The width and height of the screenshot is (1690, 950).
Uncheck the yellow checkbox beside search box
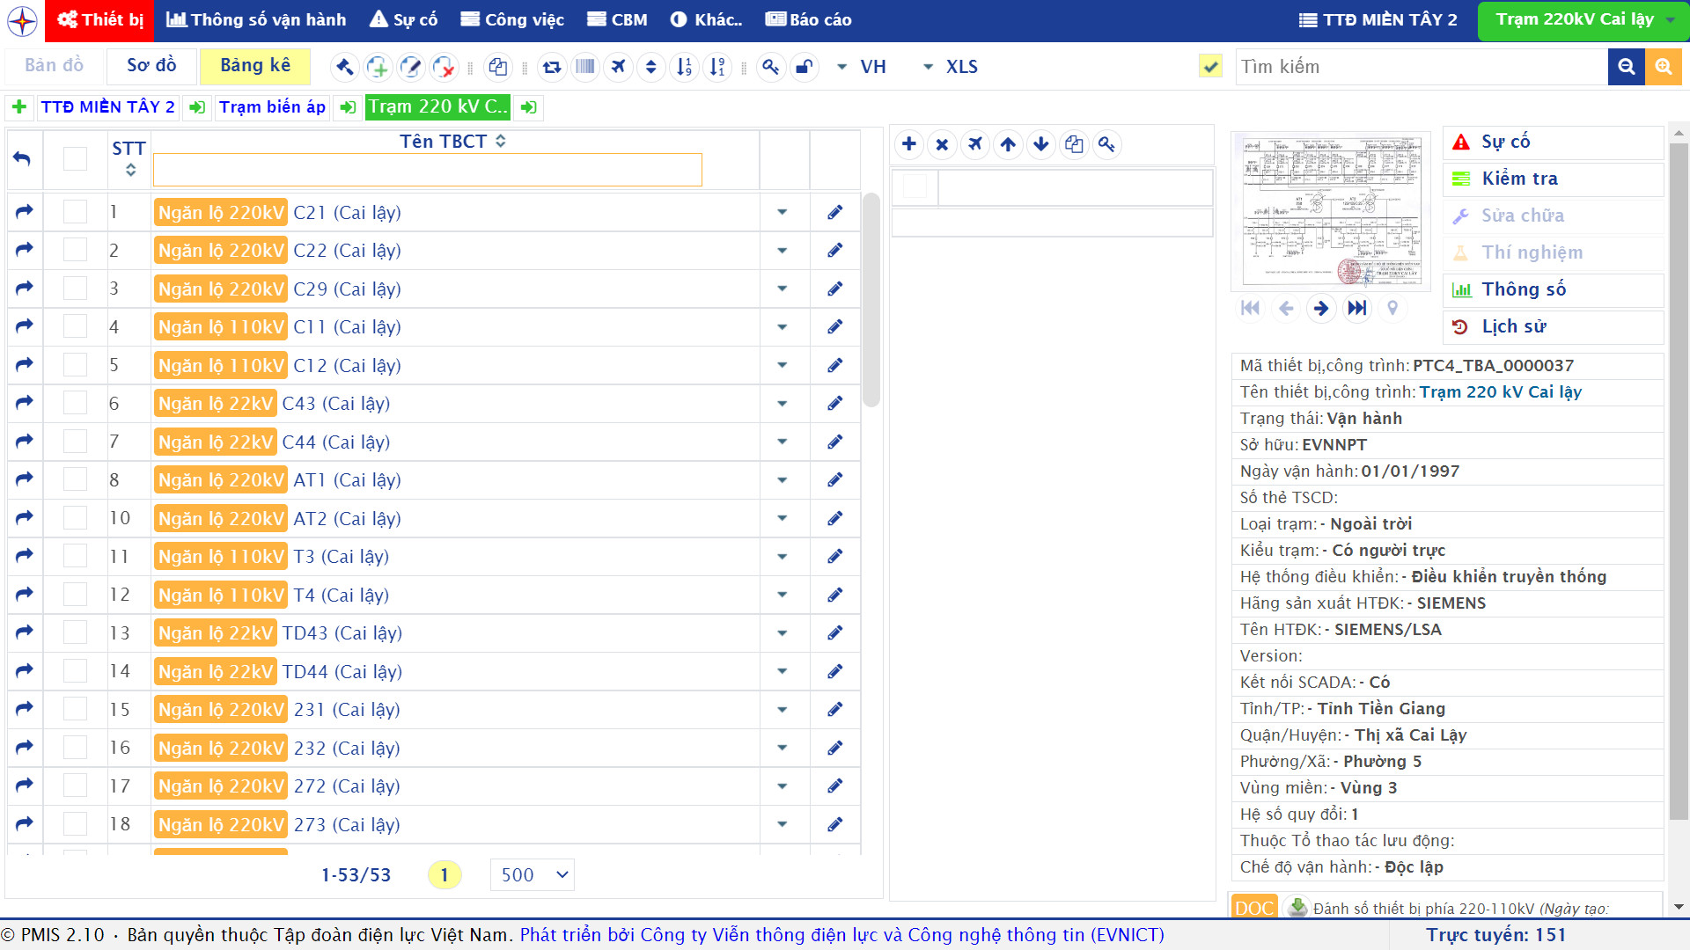[x=1210, y=67]
